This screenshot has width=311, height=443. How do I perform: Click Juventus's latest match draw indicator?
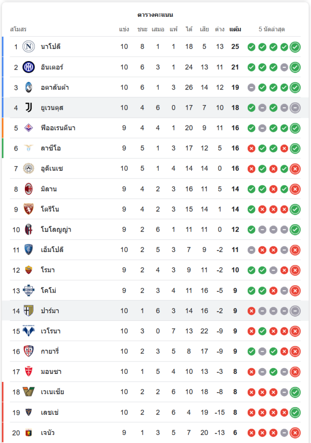tap(295, 108)
